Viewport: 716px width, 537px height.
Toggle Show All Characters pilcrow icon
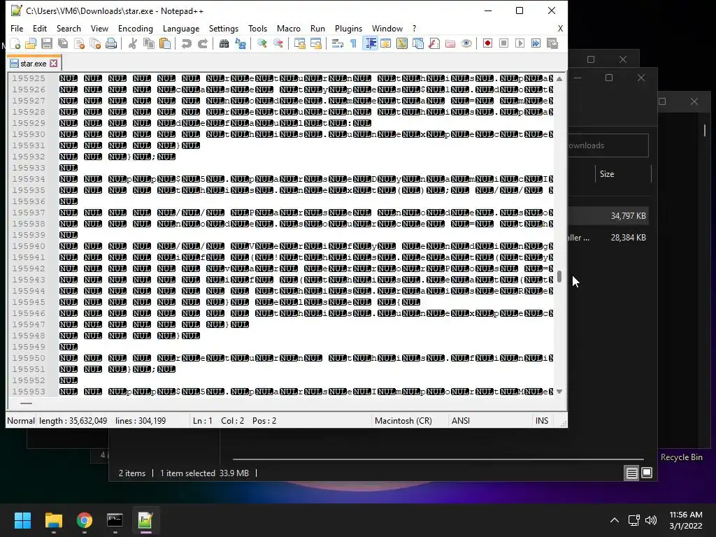tap(353, 43)
